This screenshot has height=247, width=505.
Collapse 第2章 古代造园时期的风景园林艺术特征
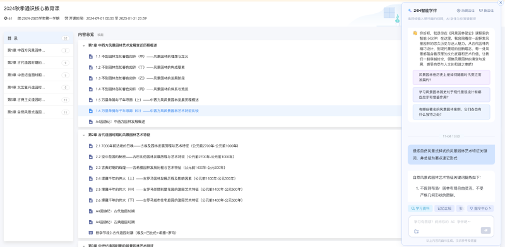[84, 135]
